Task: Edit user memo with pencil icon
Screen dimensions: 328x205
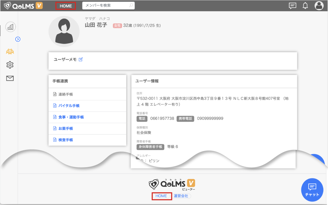Action: pyautogui.click(x=81, y=59)
